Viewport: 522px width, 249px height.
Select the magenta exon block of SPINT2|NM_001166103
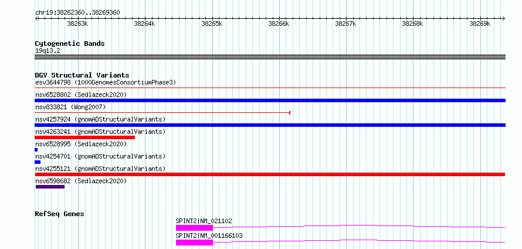pos(194,243)
